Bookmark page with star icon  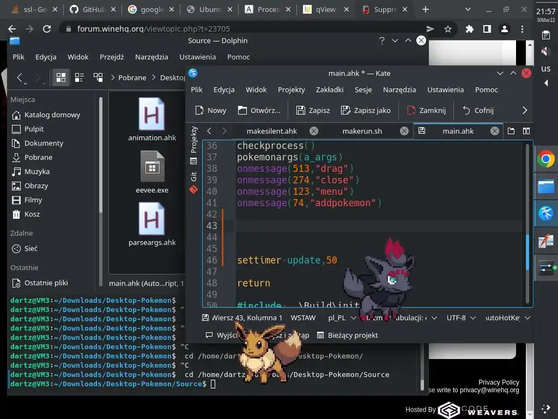(448, 29)
